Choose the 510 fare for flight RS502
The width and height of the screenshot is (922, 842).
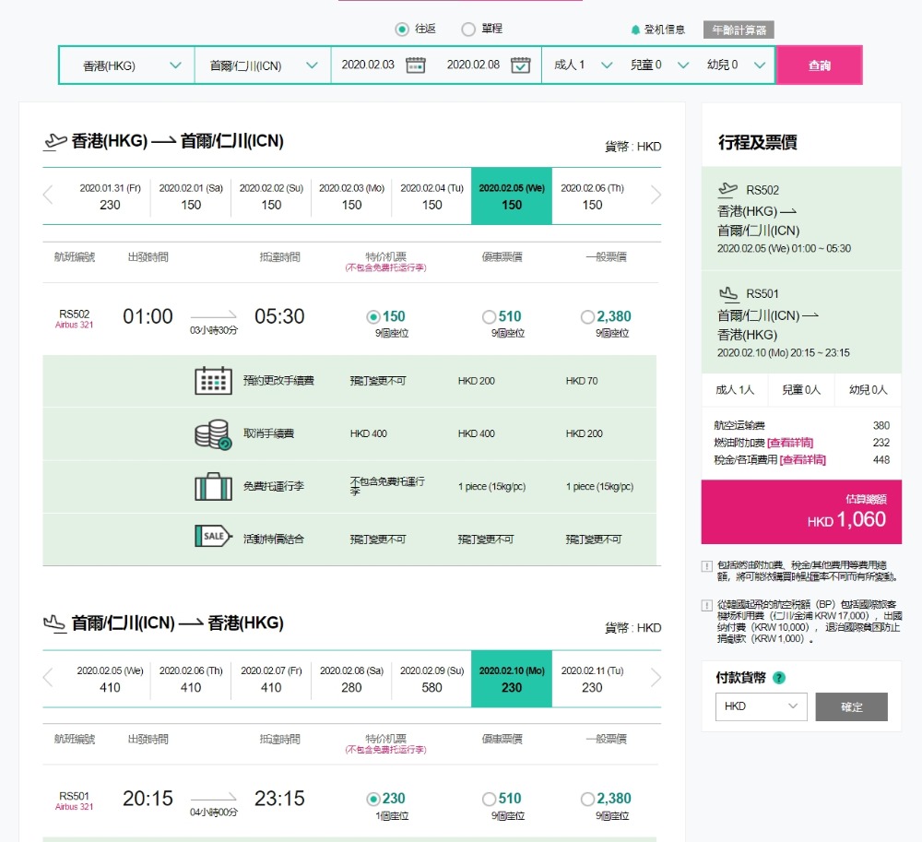(x=489, y=317)
